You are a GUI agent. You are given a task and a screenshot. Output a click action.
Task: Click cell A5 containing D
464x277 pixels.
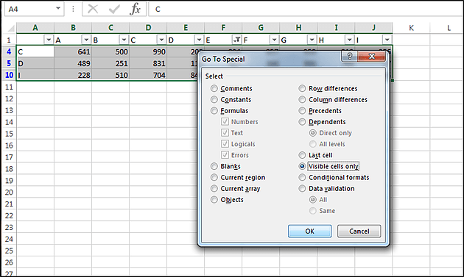point(35,63)
